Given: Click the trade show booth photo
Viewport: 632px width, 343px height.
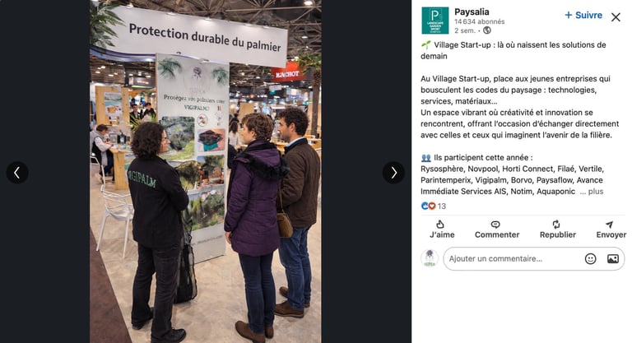Looking at the screenshot, I should point(206,171).
